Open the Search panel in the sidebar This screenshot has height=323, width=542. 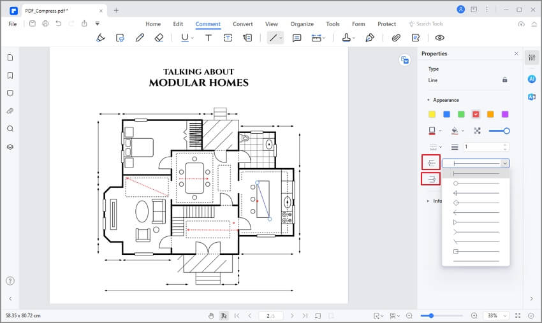10,129
